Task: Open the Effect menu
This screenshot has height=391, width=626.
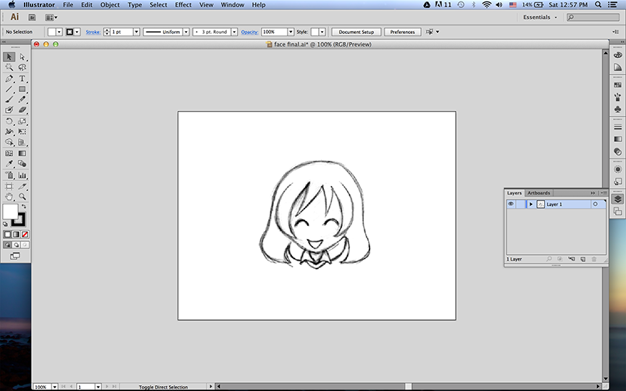Action: click(183, 5)
